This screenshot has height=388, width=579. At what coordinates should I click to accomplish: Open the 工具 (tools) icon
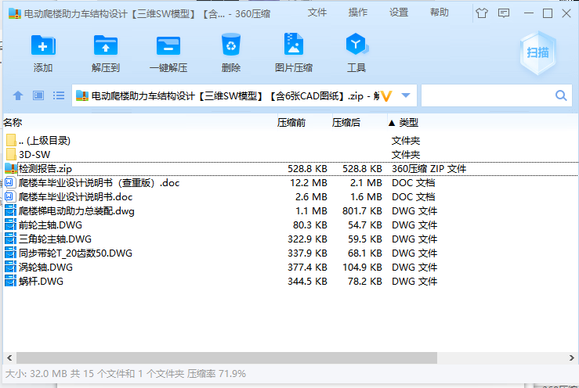(356, 45)
